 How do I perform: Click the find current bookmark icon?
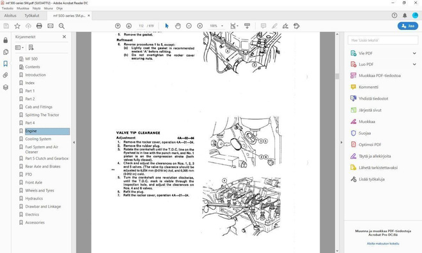pos(31,48)
